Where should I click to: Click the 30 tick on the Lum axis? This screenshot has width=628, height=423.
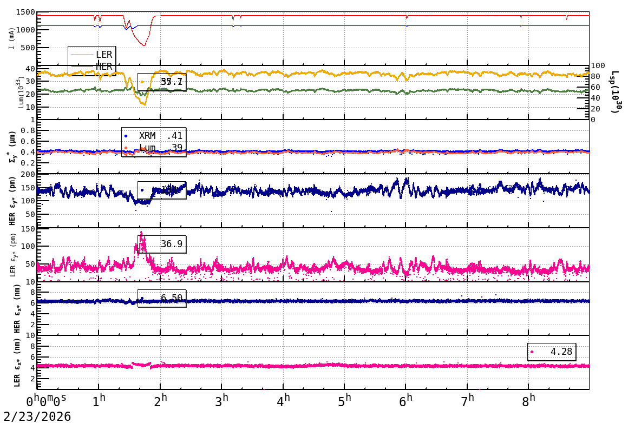30,81
